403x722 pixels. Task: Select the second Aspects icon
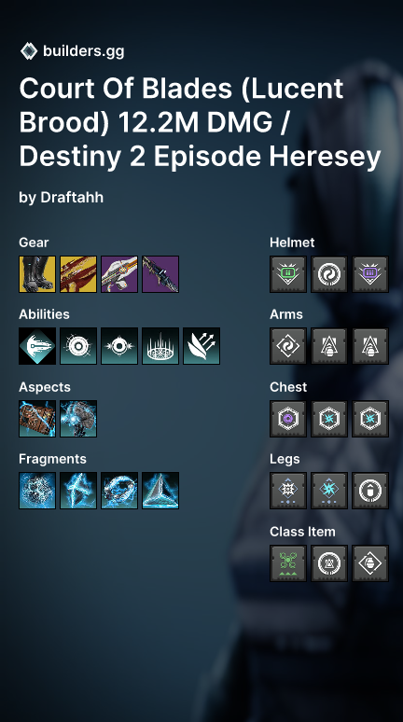click(78, 419)
